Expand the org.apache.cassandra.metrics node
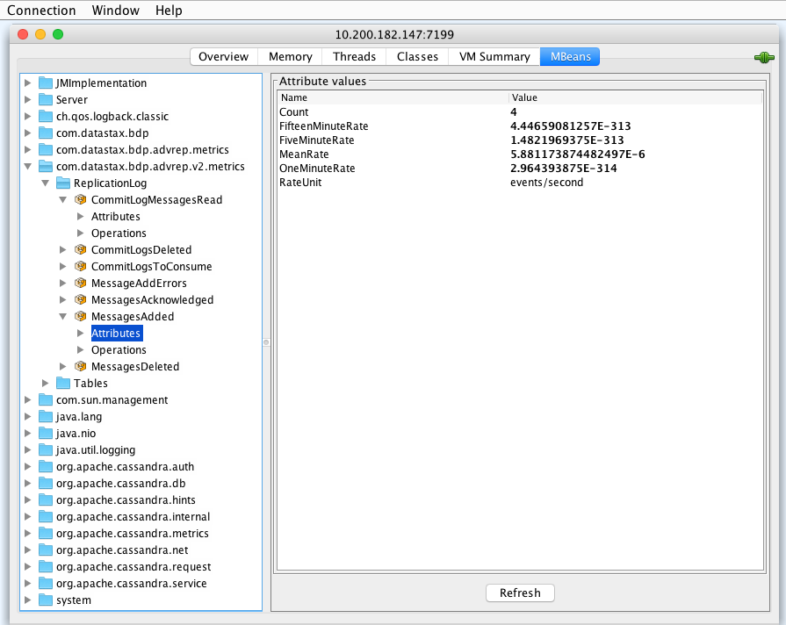786x625 pixels. [x=27, y=533]
